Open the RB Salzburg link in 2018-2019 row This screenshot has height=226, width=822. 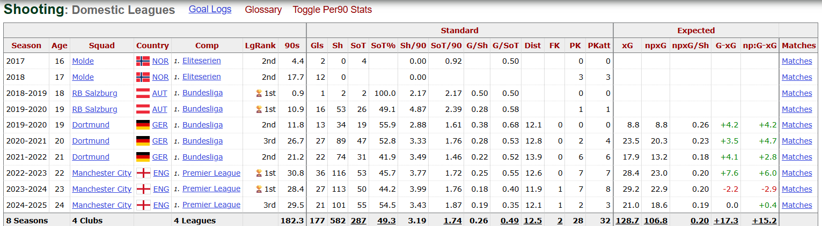pyautogui.click(x=94, y=93)
